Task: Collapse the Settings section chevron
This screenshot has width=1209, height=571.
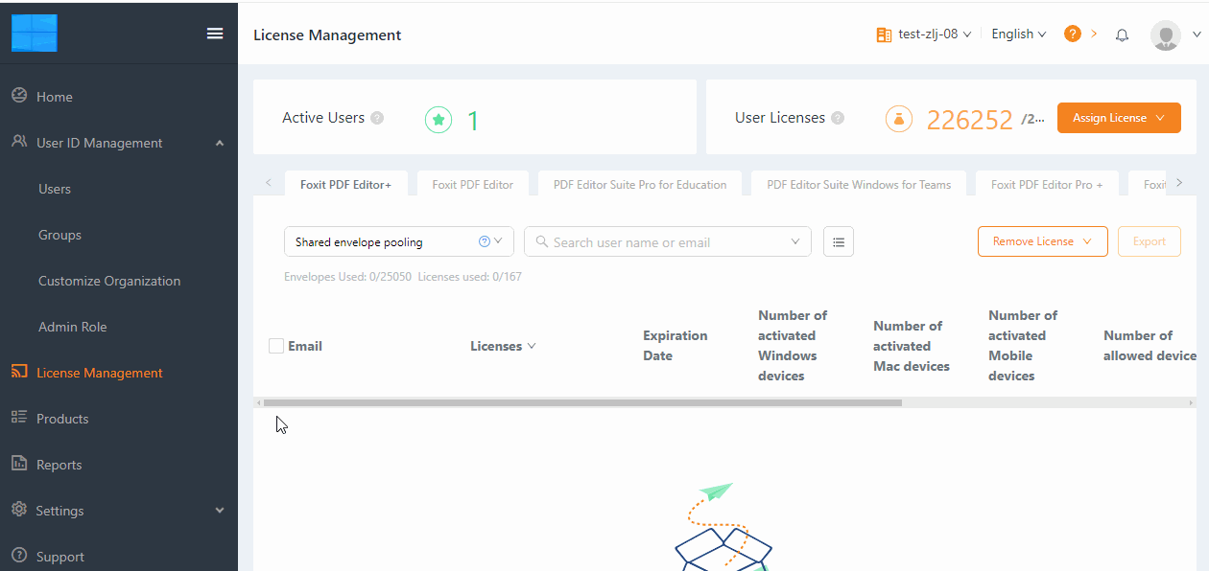Action: click(220, 510)
